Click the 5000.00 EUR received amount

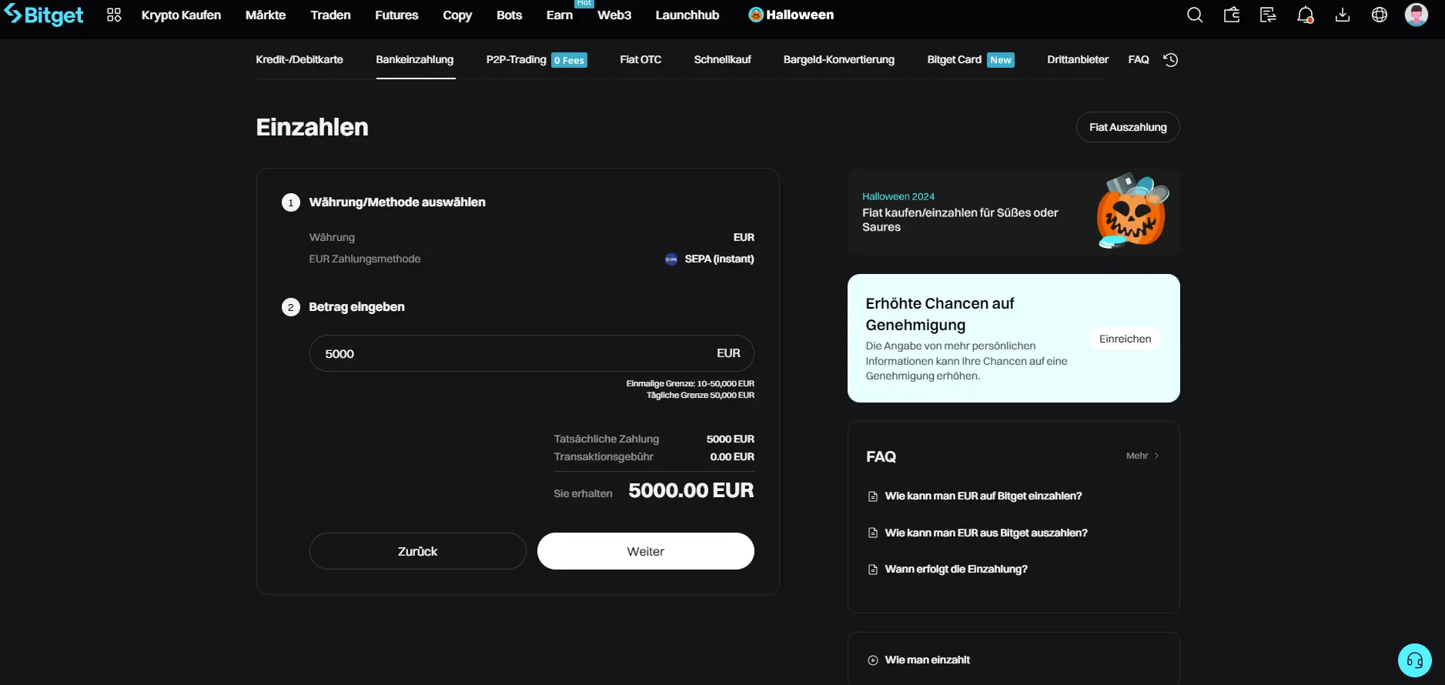click(x=691, y=490)
